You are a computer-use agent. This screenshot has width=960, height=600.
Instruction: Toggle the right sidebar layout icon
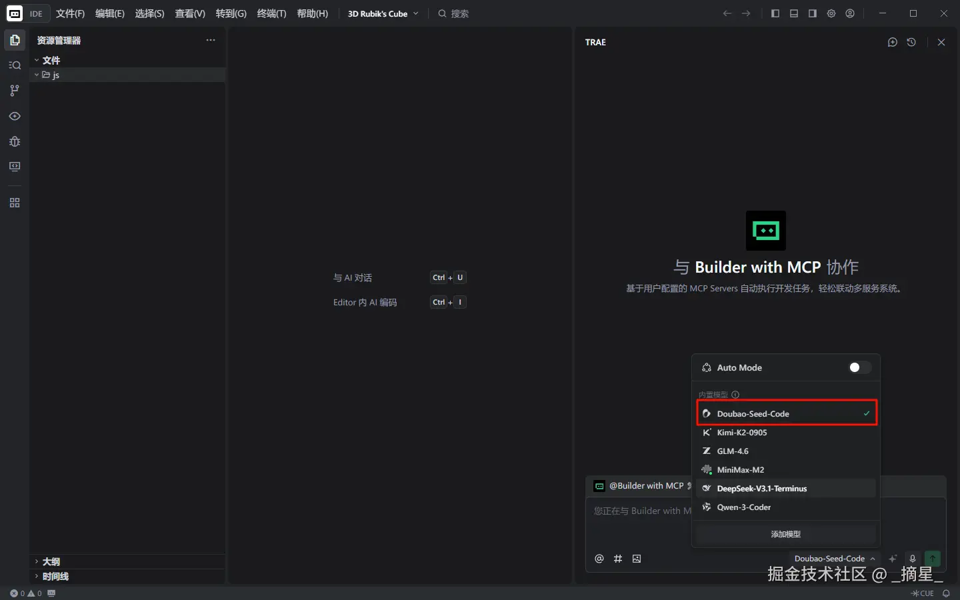pyautogui.click(x=813, y=13)
